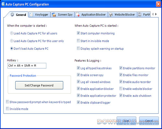Click the Keylogger tab notepad icon

click(x=31, y=15)
